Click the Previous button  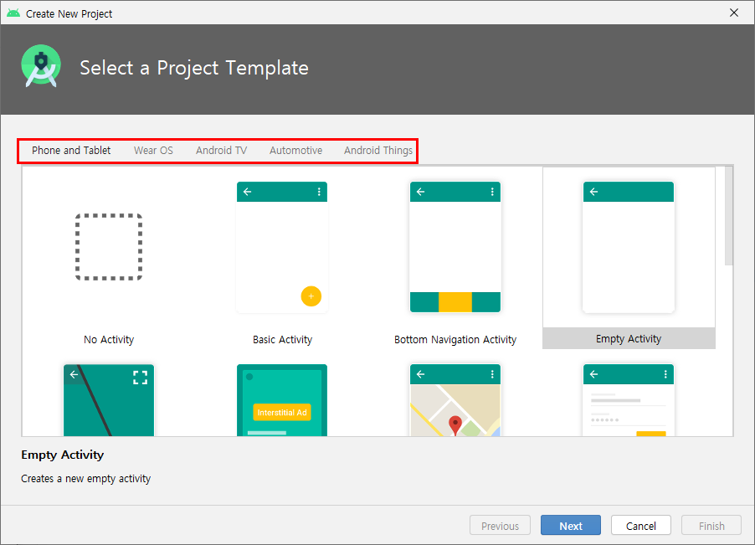pyautogui.click(x=500, y=525)
